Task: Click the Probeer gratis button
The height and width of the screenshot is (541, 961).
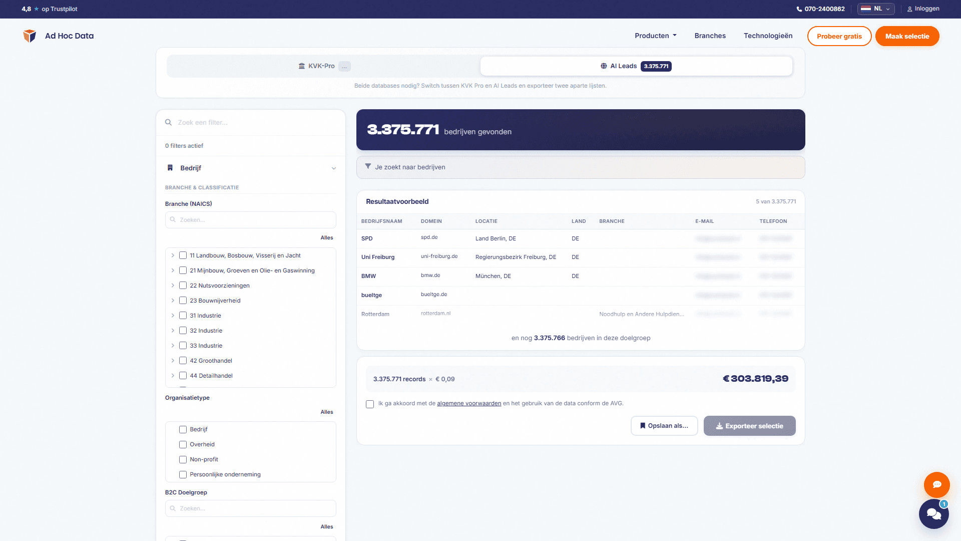Action: [x=839, y=36]
